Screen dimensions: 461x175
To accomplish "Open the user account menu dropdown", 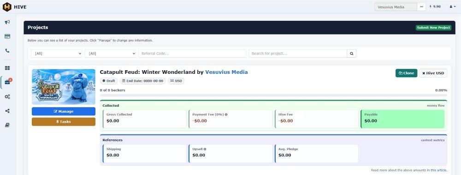I will pyautogui.click(x=453, y=6).
